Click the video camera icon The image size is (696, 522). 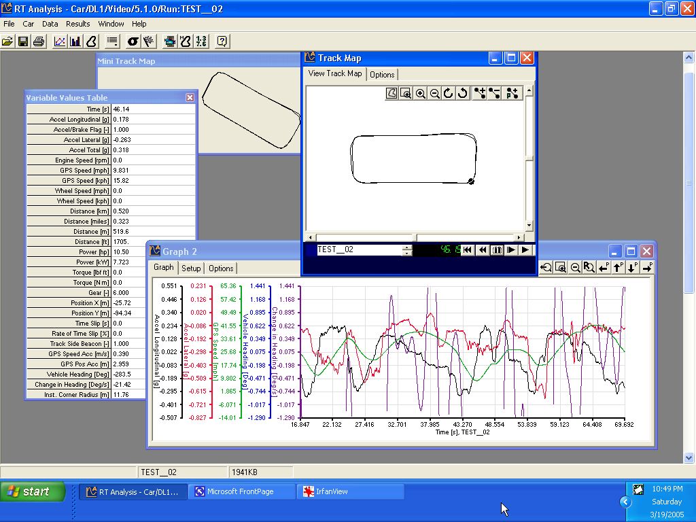coord(170,41)
